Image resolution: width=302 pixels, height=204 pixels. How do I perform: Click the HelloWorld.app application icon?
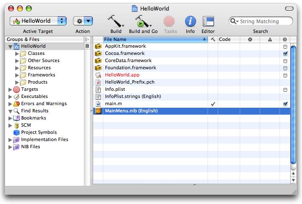click(98, 75)
